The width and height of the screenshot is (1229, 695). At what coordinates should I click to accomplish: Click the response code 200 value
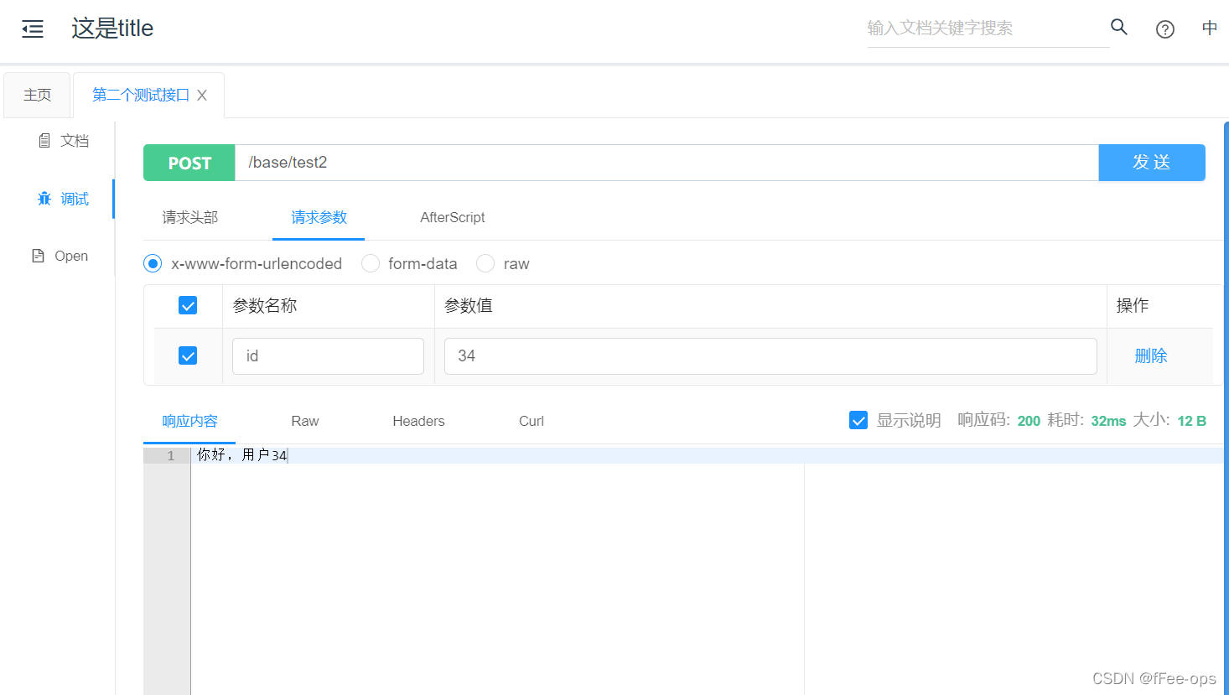point(1029,421)
